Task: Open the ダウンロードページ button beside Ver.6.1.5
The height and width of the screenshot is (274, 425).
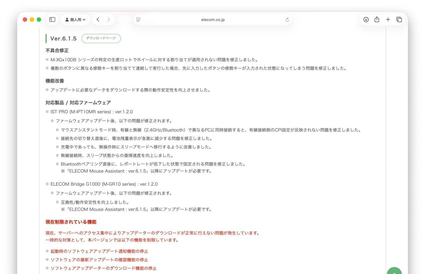Action: (101, 38)
